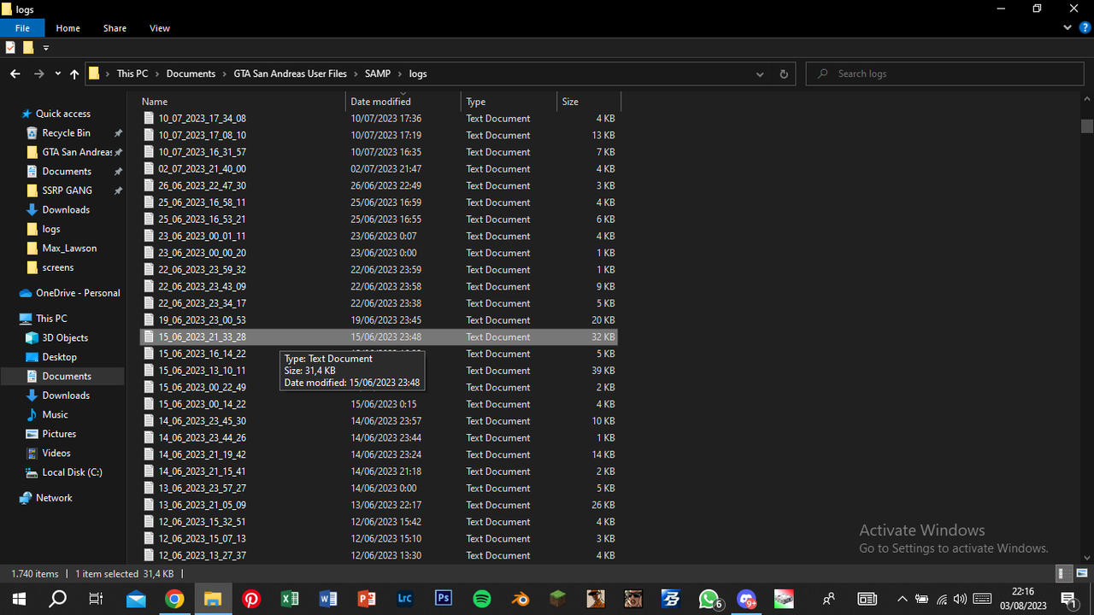
Task: Click date 12/06/2023 15:42
Action: tap(385, 522)
